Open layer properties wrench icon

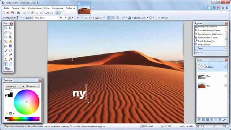(224, 120)
